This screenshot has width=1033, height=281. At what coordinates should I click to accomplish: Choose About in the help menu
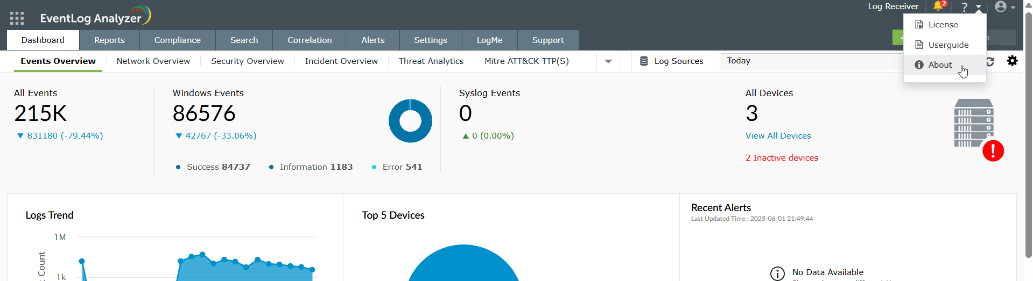point(940,65)
